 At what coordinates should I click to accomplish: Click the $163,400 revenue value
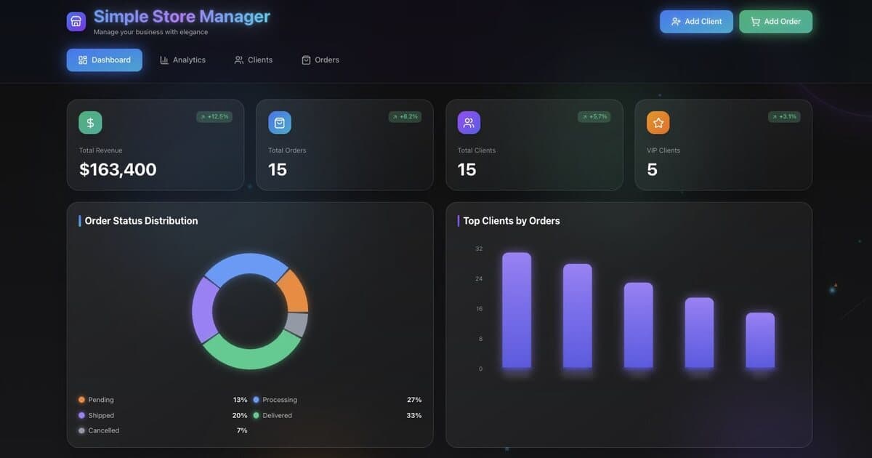(x=118, y=169)
